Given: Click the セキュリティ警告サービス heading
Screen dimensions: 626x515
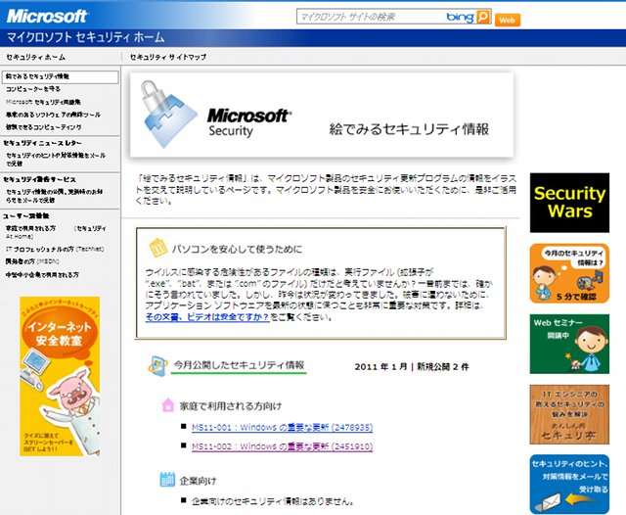Looking at the screenshot, I should tap(39, 180).
